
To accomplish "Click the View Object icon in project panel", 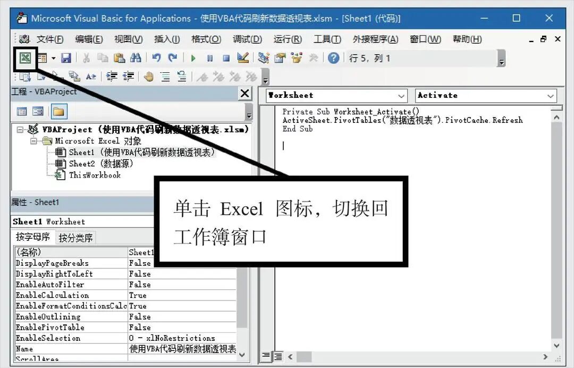I will click(x=38, y=111).
